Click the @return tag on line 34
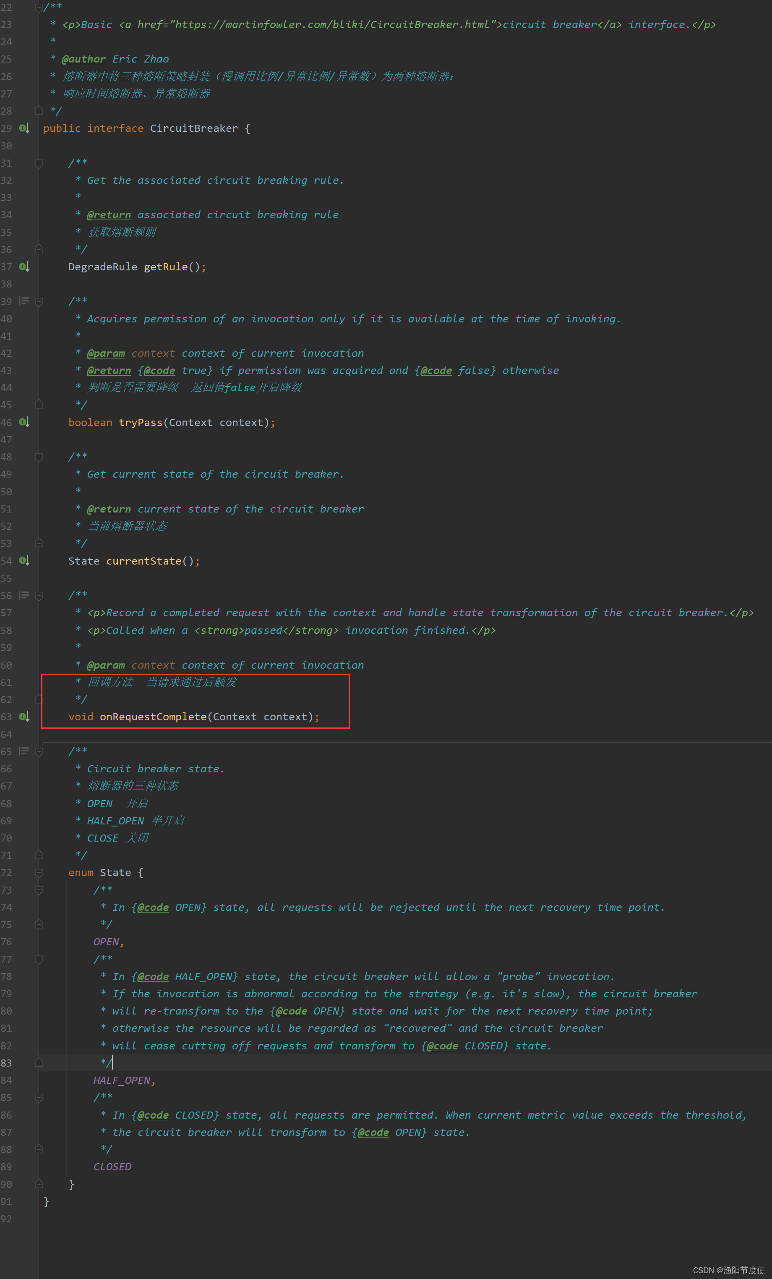 coord(109,214)
